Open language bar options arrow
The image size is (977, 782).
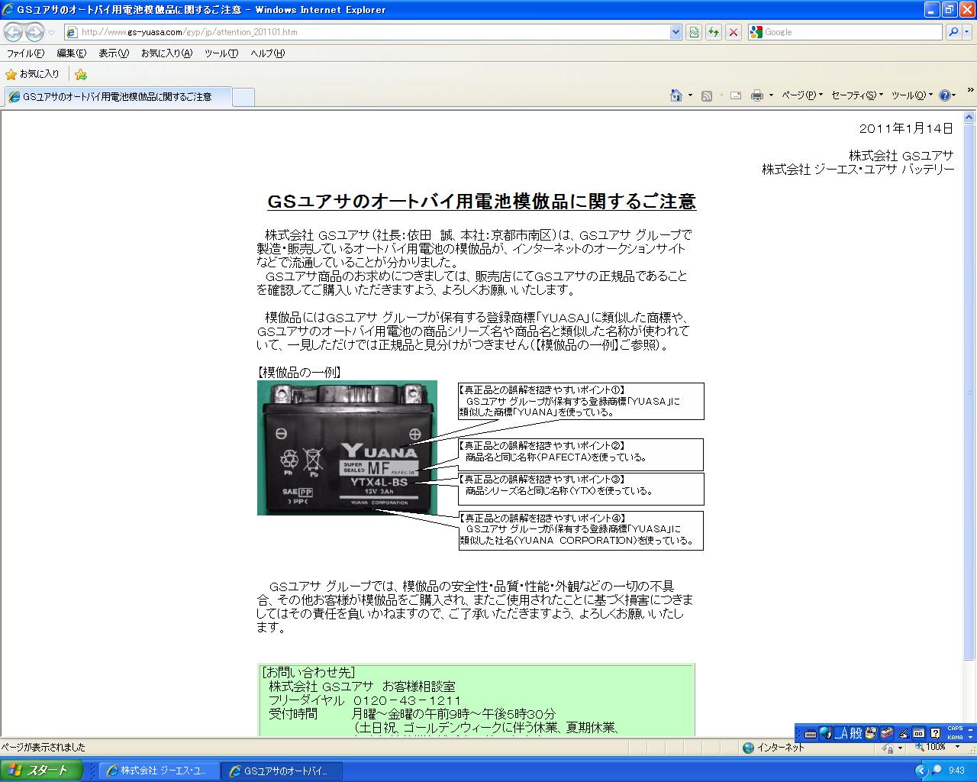pos(971,738)
